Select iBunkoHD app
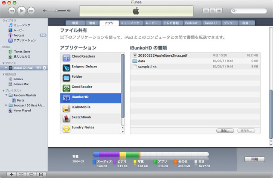This screenshot has height=178, width=273. pyautogui.click(x=90, y=98)
